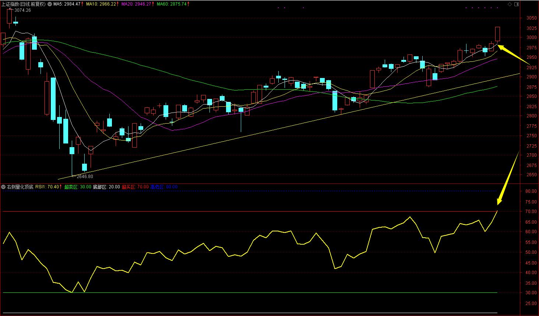Click the 2800 price axis label

(531, 116)
